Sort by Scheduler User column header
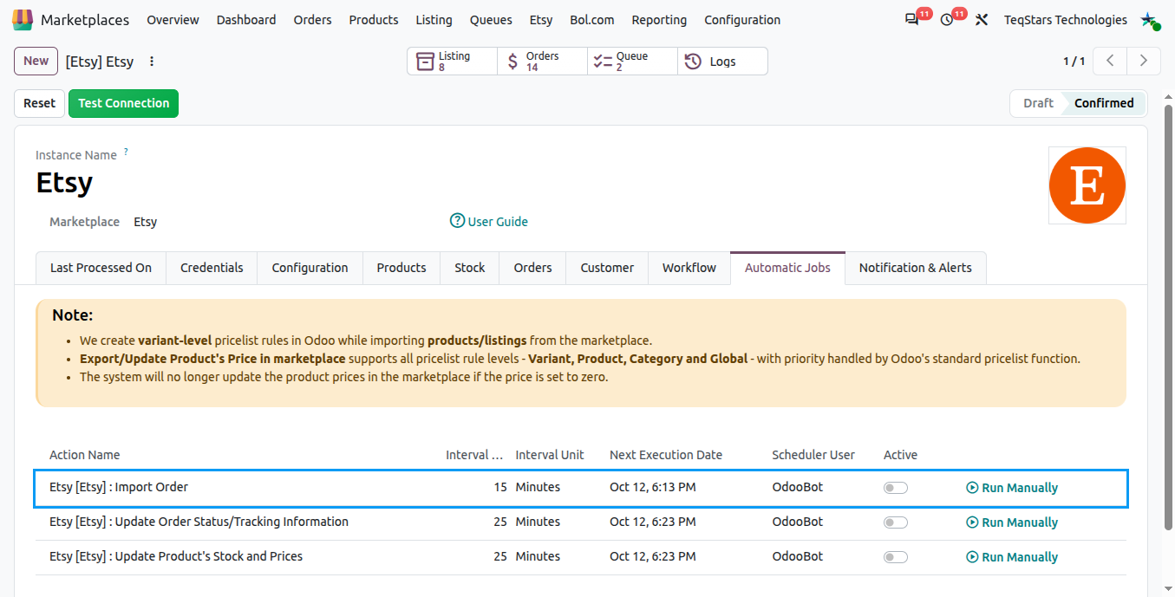The height and width of the screenshot is (597, 1175). 813,455
